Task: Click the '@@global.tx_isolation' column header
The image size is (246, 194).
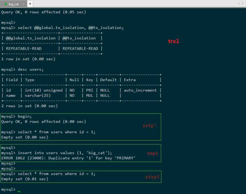Action: (x=31, y=38)
